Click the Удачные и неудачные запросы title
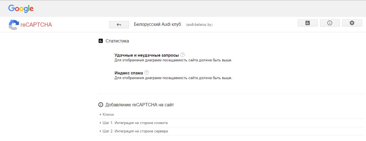 (x=147, y=55)
